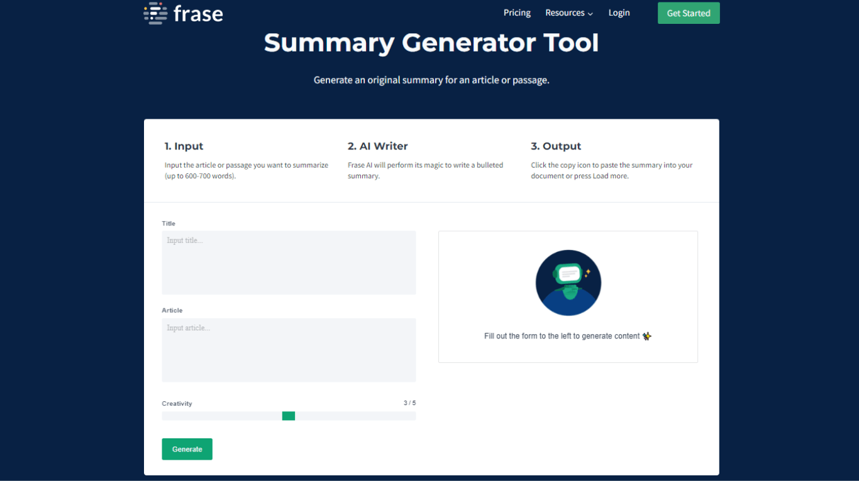Focus the Article input field
This screenshot has width=859, height=481.
click(x=289, y=350)
